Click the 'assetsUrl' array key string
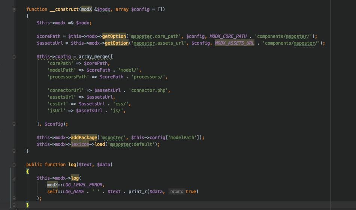The height and width of the screenshot is (210, 356). 61,97
